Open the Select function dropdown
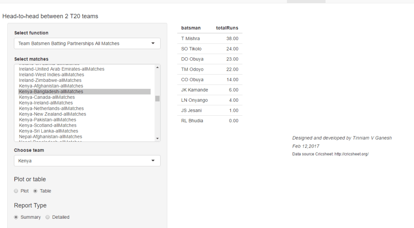 (x=87, y=44)
